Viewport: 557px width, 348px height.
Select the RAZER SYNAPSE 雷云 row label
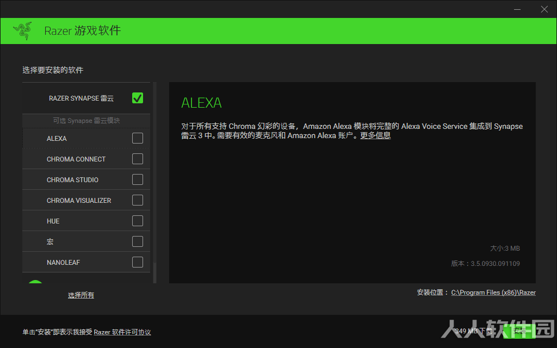tap(82, 98)
